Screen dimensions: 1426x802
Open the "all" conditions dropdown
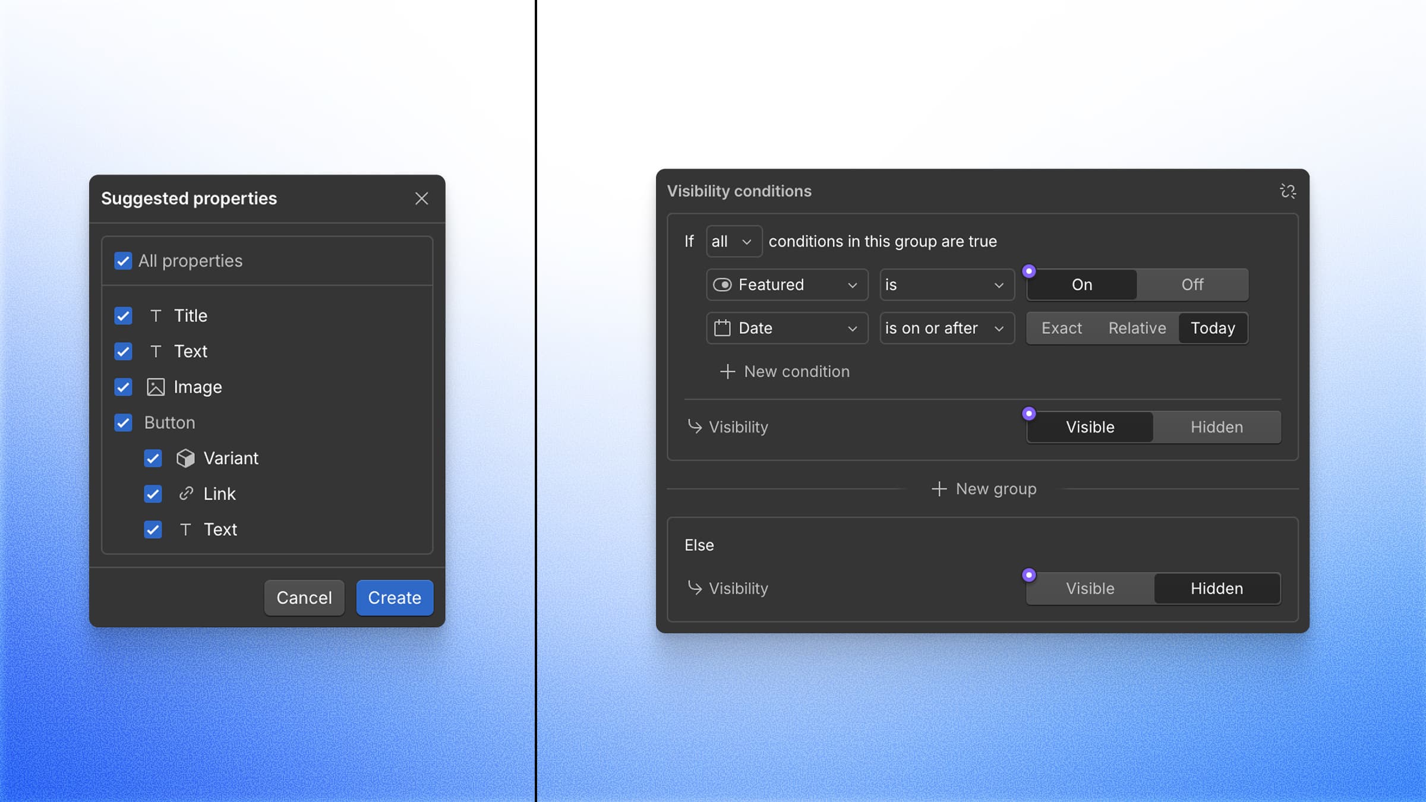tap(734, 241)
